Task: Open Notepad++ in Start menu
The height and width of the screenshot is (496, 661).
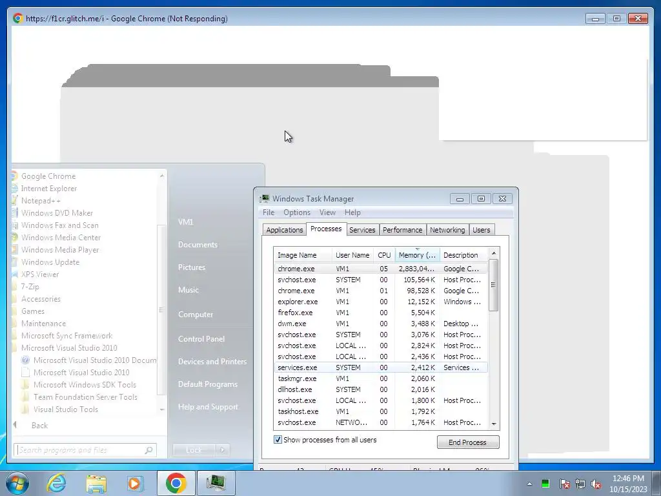Action: tap(41, 201)
